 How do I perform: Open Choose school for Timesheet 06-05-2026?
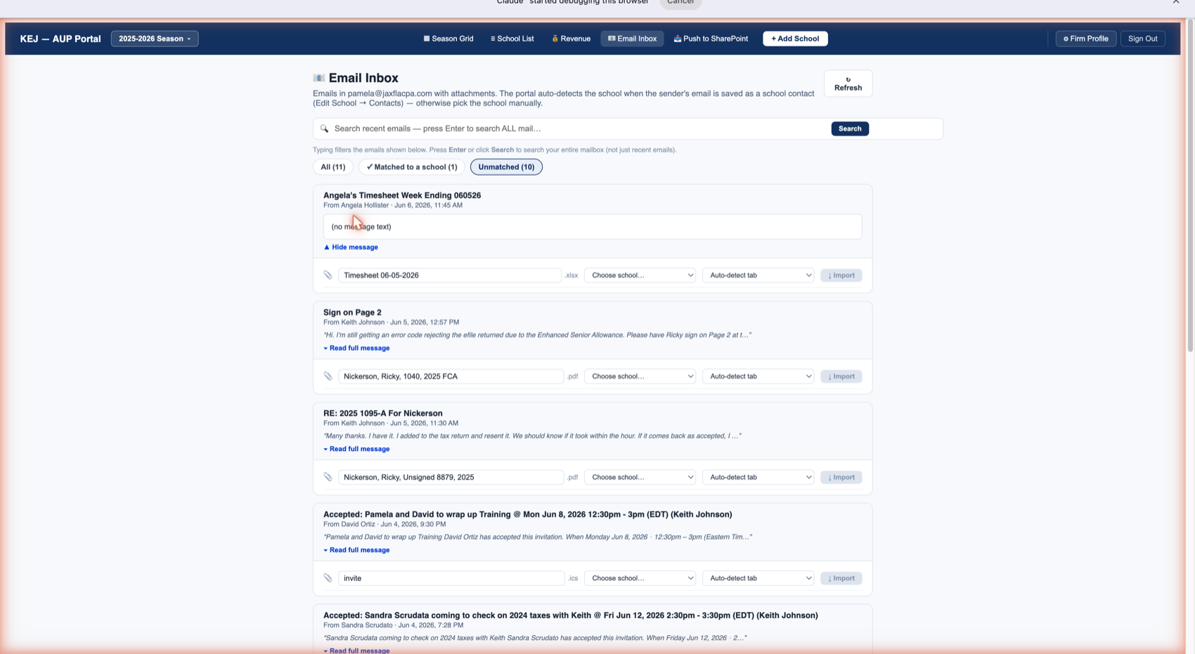click(x=640, y=275)
